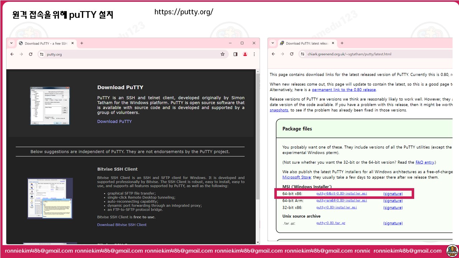This screenshot has width=459, height=258.
Task: Click the putty.org address bar
Action: pyautogui.click(x=133, y=54)
